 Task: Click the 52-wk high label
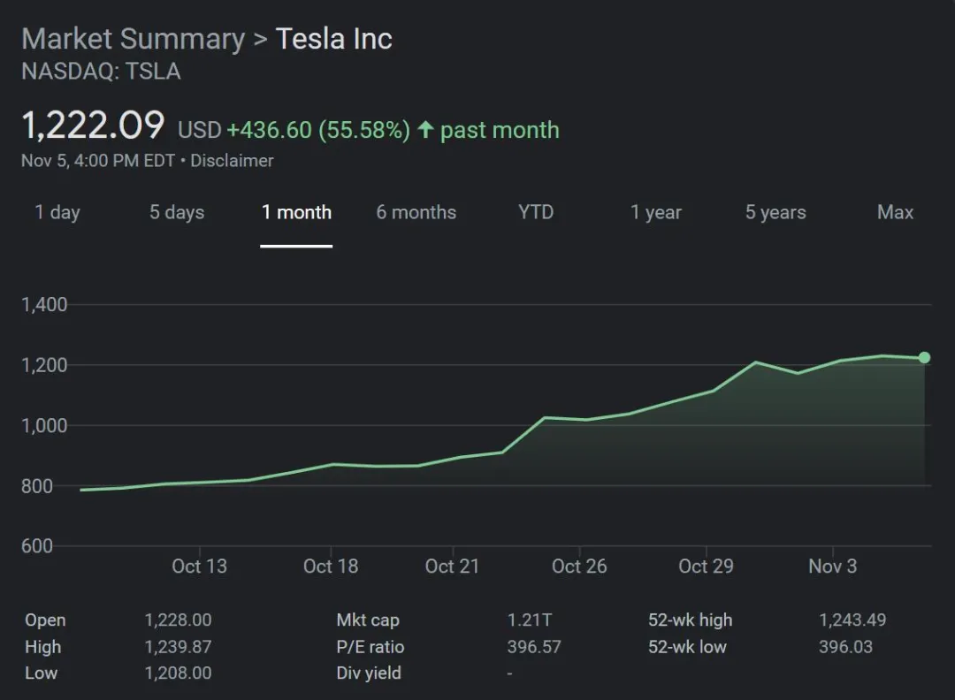coord(690,620)
